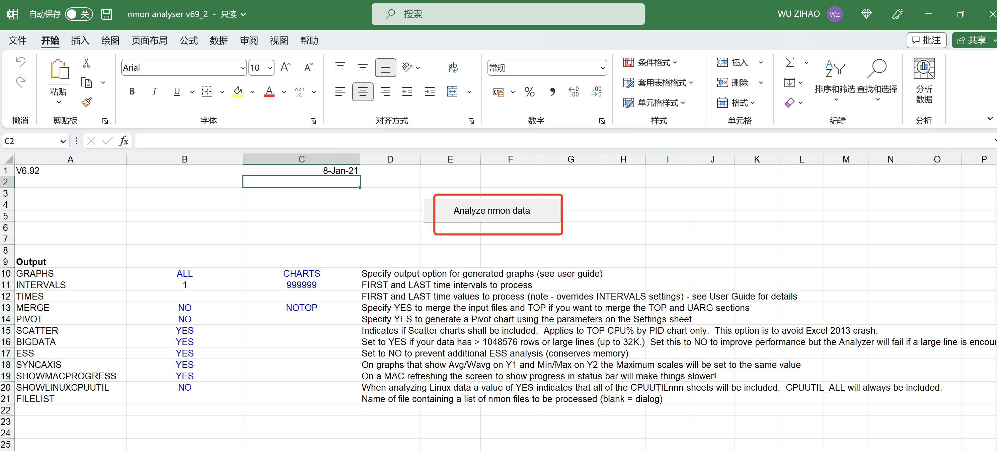997x451 pixels.
Task: Open the 文件 menu tab
Action: pyautogui.click(x=17, y=40)
